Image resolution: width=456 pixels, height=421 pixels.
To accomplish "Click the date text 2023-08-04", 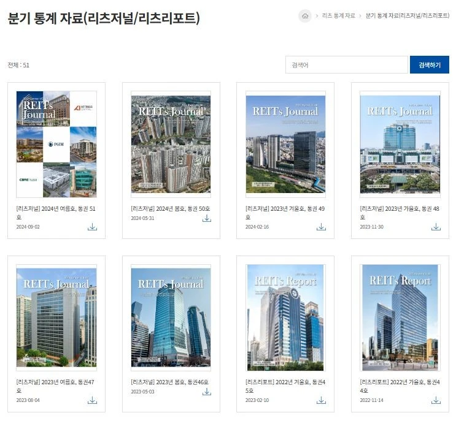I will 28,400.
